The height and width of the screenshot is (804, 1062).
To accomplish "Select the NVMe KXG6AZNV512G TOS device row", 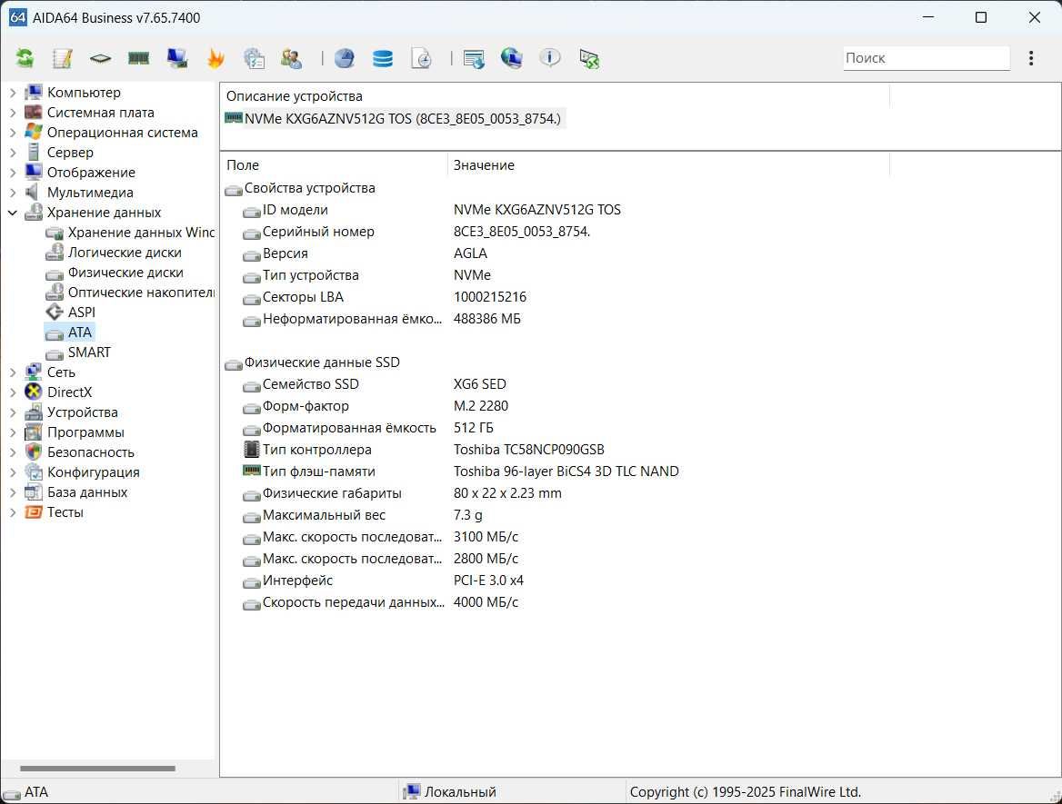I will tap(395, 118).
